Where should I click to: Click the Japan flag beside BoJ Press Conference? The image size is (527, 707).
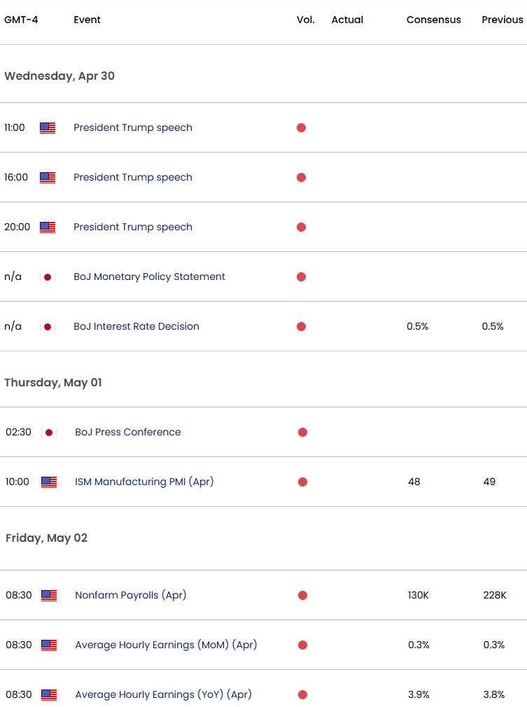pyautogui.click(x=48, y=433)
